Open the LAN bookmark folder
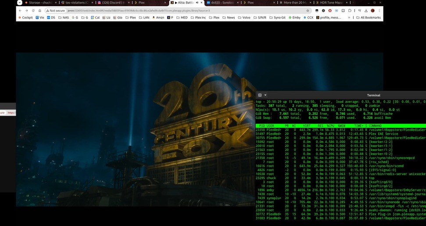The image size is (426, 226). 144,18
